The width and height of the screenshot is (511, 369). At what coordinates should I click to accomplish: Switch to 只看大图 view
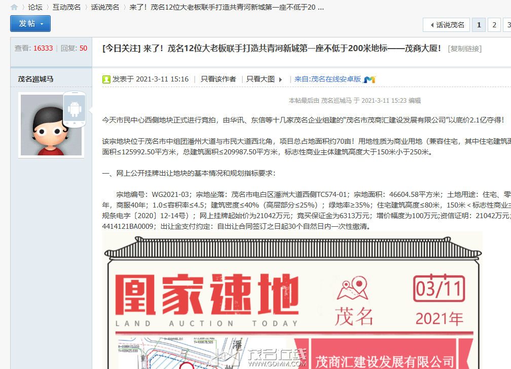(260, 79)
